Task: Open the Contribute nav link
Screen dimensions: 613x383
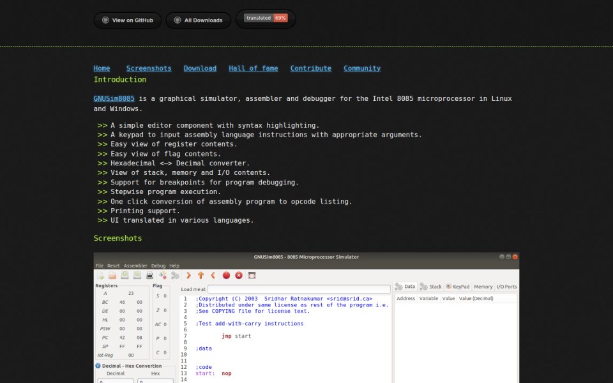Action: point(311,68)
